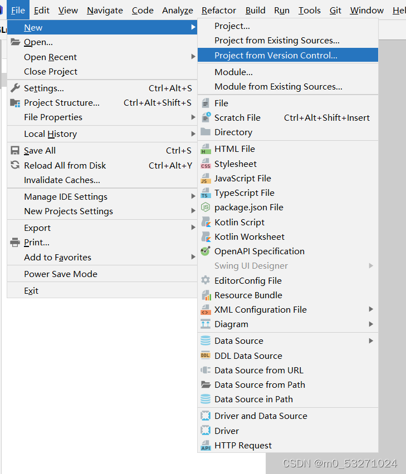Click the HTTP Request API icon
This screenshot has height=474, width=406.
click(206, 445)
